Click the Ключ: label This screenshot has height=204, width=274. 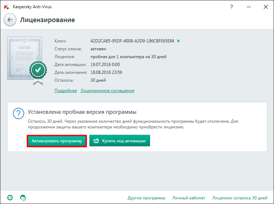pos(60,41)
